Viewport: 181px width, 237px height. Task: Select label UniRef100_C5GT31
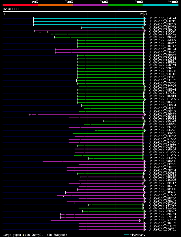tap(162, 230)
